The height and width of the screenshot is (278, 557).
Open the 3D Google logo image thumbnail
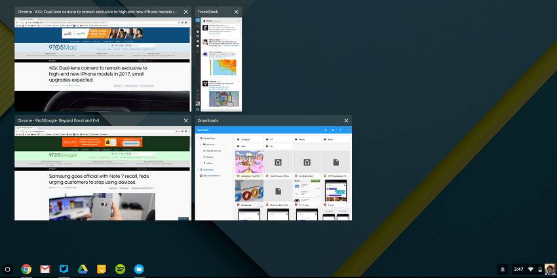click(x=250, y=191)
